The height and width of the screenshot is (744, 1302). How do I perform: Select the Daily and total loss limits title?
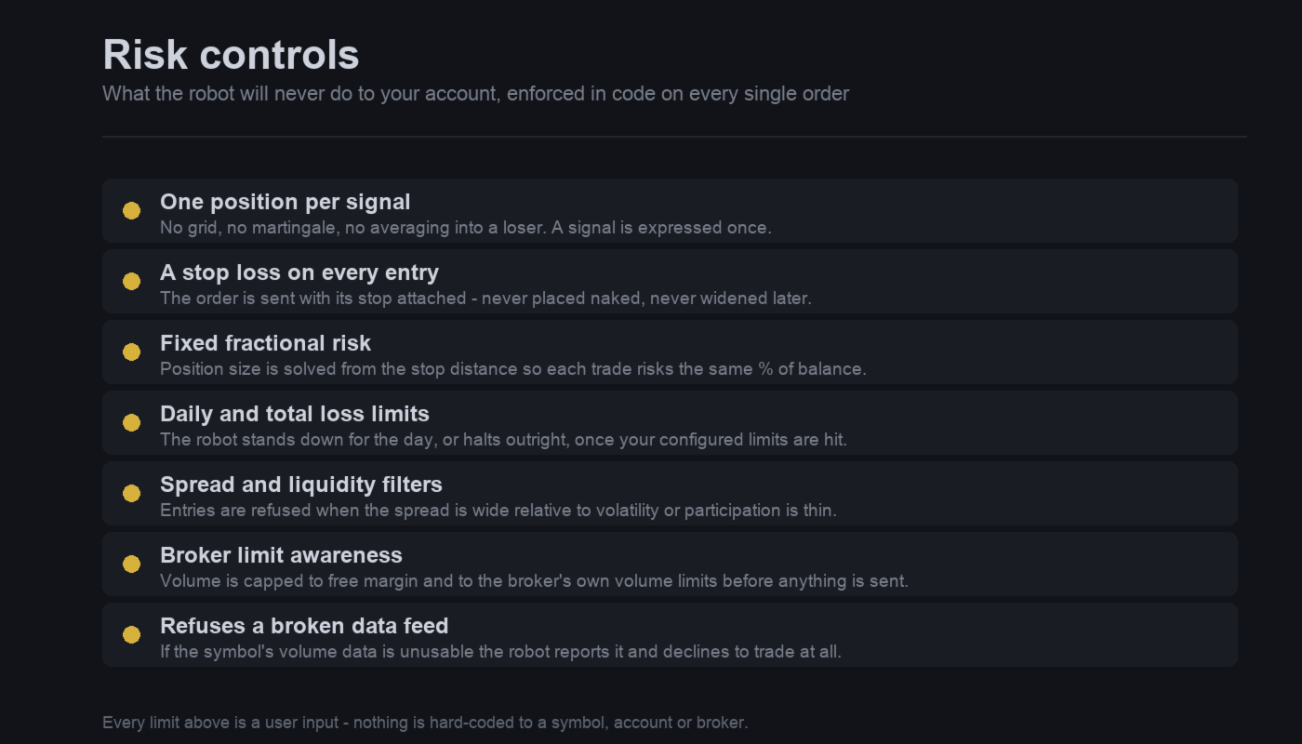[x=295, y=414]
